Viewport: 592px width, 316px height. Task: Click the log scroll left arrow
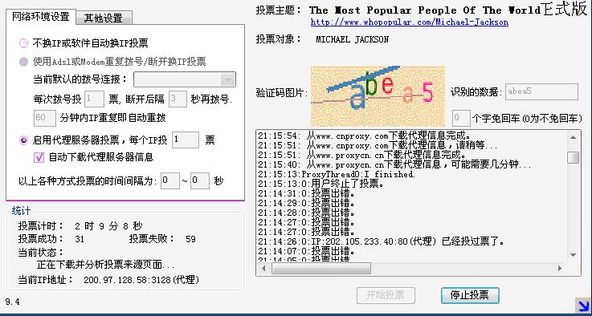(x=263, y=269)
